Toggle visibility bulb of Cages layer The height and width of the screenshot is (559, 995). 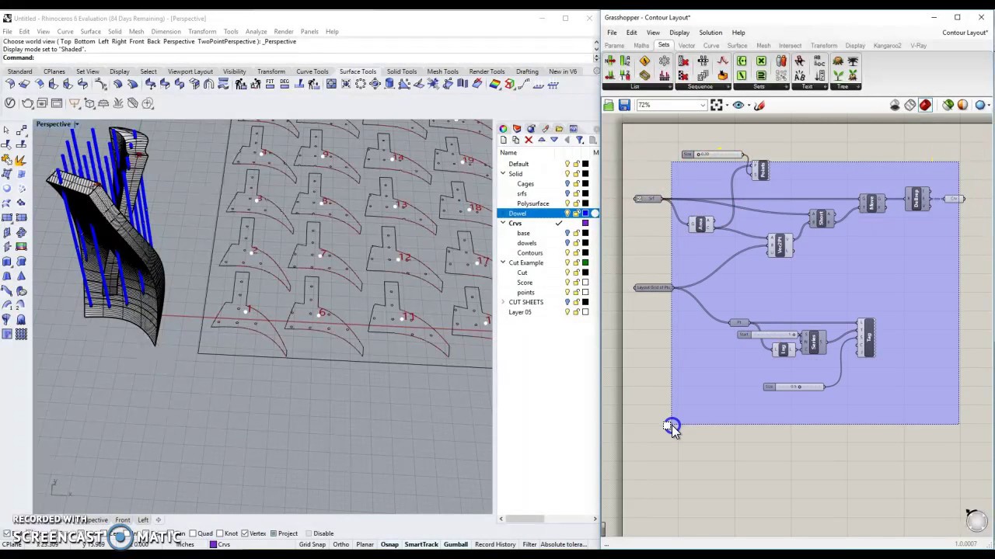[x=567, y=184]
